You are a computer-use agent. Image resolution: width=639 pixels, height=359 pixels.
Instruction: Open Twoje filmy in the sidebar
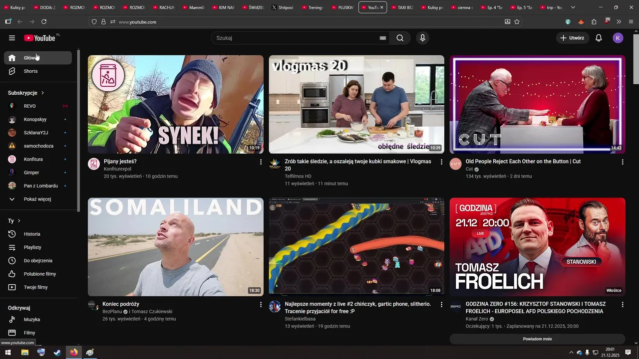tap(38, 287)
